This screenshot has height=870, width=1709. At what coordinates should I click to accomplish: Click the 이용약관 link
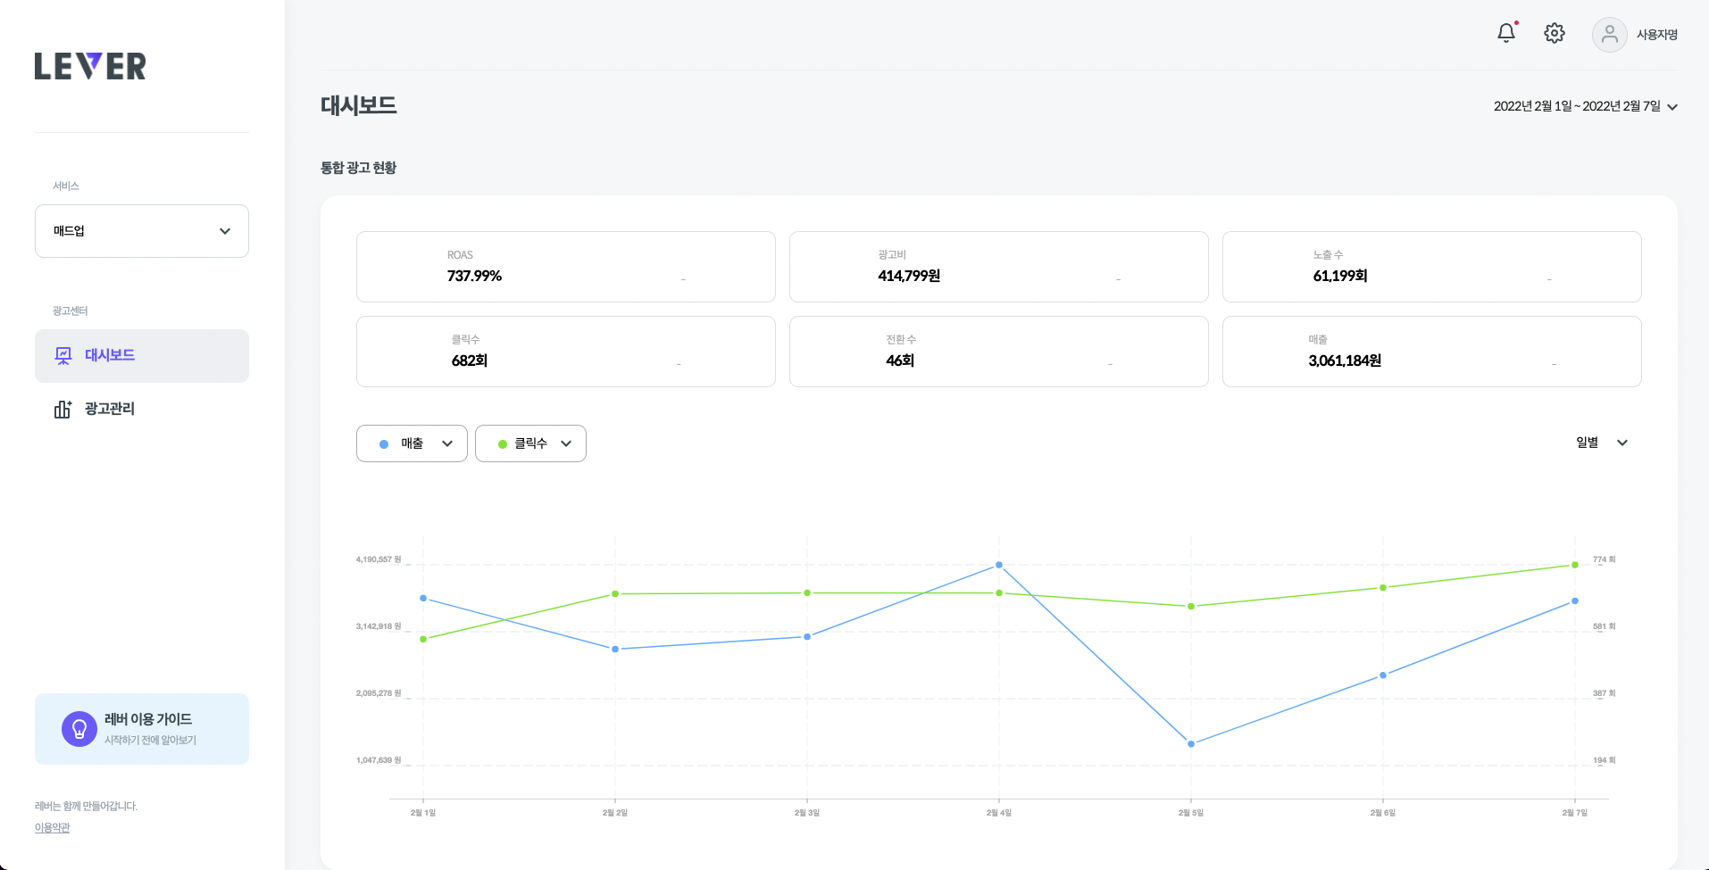pyautogui.click(x=52, y=827)
